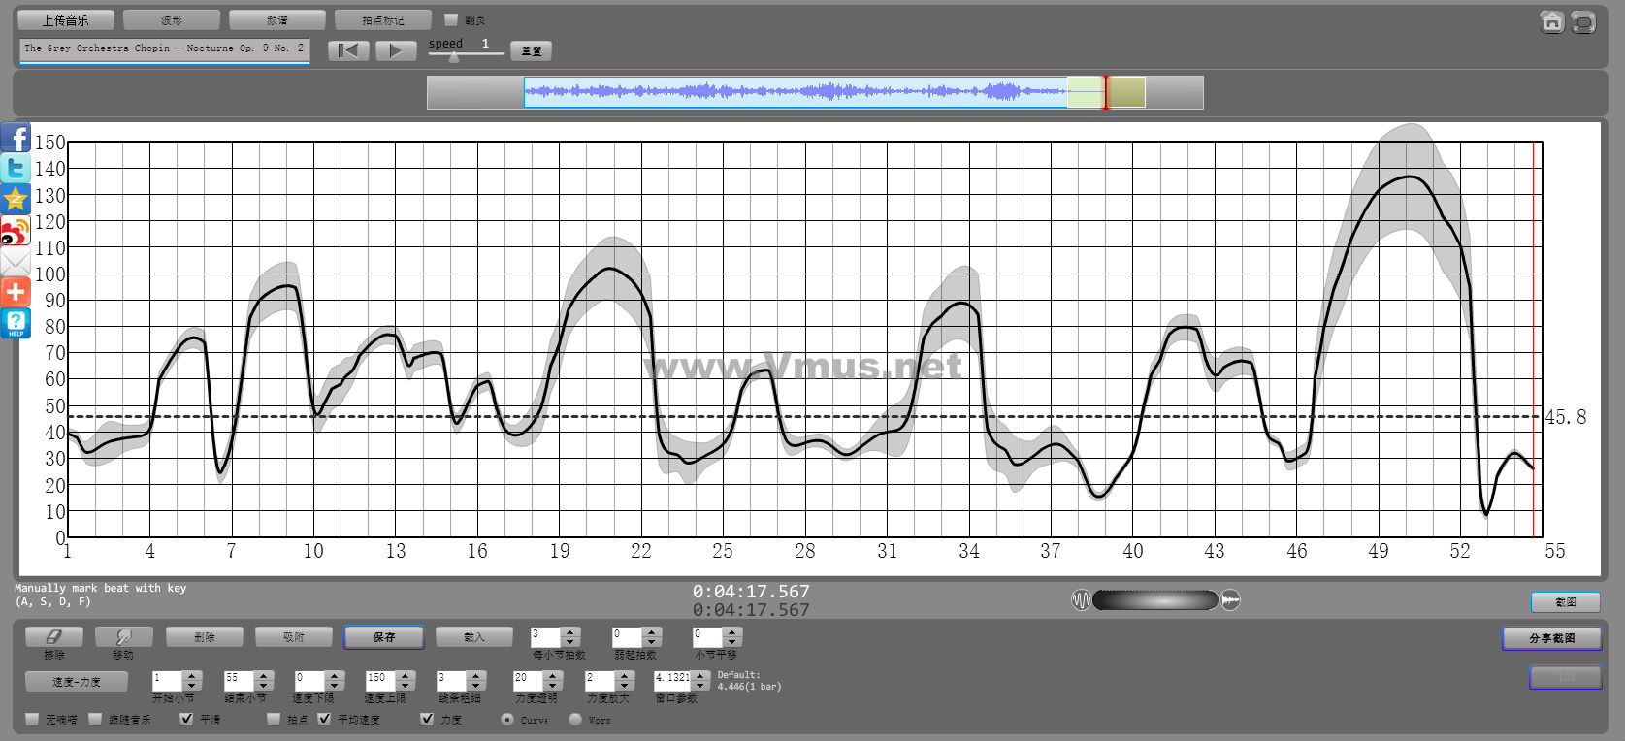Select the Curve radio button

(x=506, y=720)
